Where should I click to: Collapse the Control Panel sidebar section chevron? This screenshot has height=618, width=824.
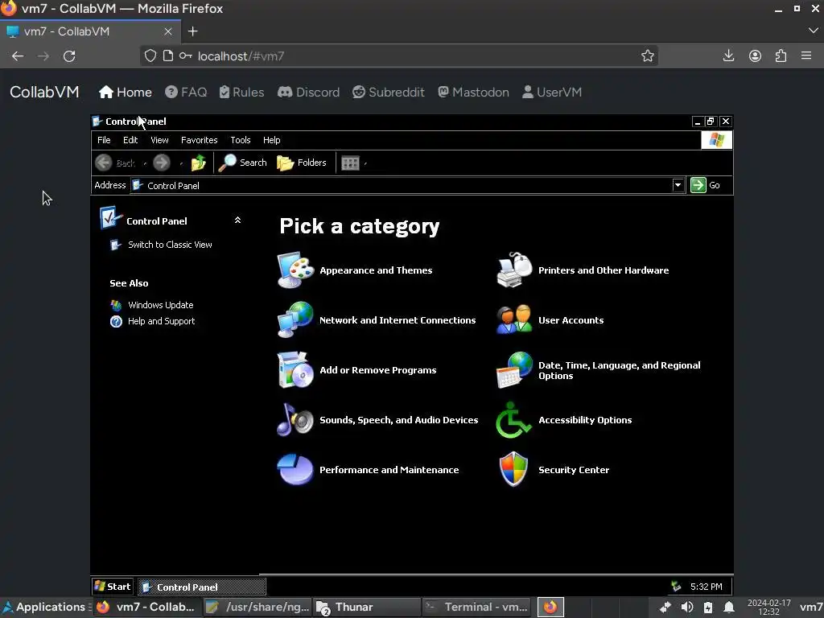click(x=237, y=220)
